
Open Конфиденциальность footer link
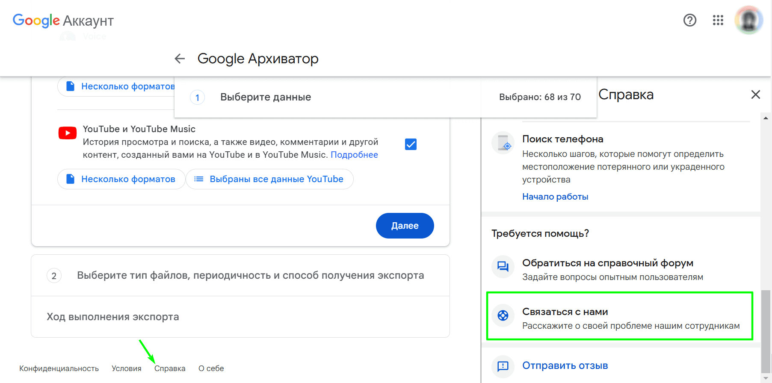coord(59,368)
